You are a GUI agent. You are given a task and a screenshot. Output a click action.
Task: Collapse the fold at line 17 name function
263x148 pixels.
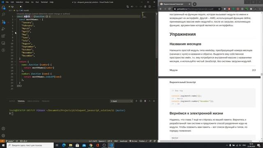pos(15,65)
